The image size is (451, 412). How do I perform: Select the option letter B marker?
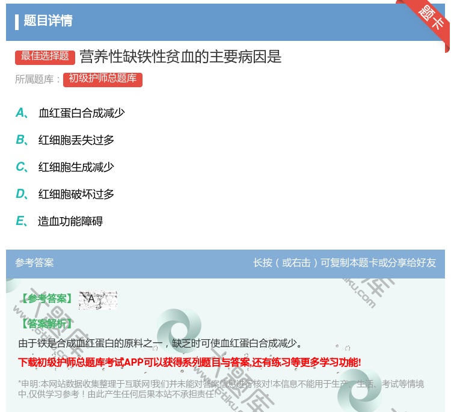click(20, 140)
